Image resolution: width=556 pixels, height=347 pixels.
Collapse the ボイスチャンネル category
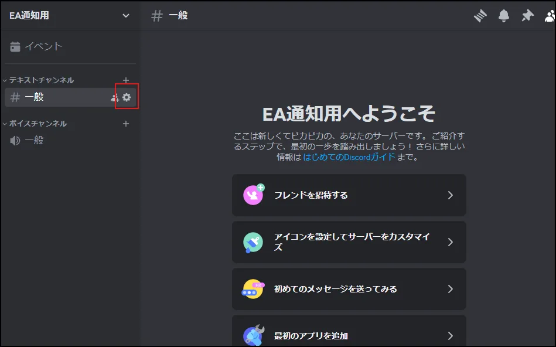tap(35, 124)
